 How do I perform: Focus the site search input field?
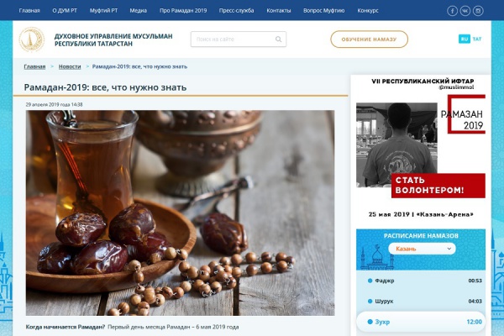pyautogui.click(x=239, y=39)
